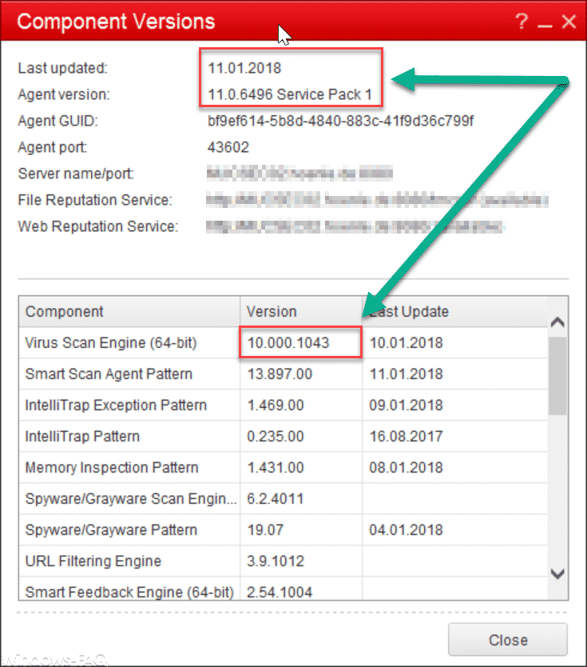
Task: Select the IntelliTrap Exception Pattern row
Action: [x=284, y=405]
